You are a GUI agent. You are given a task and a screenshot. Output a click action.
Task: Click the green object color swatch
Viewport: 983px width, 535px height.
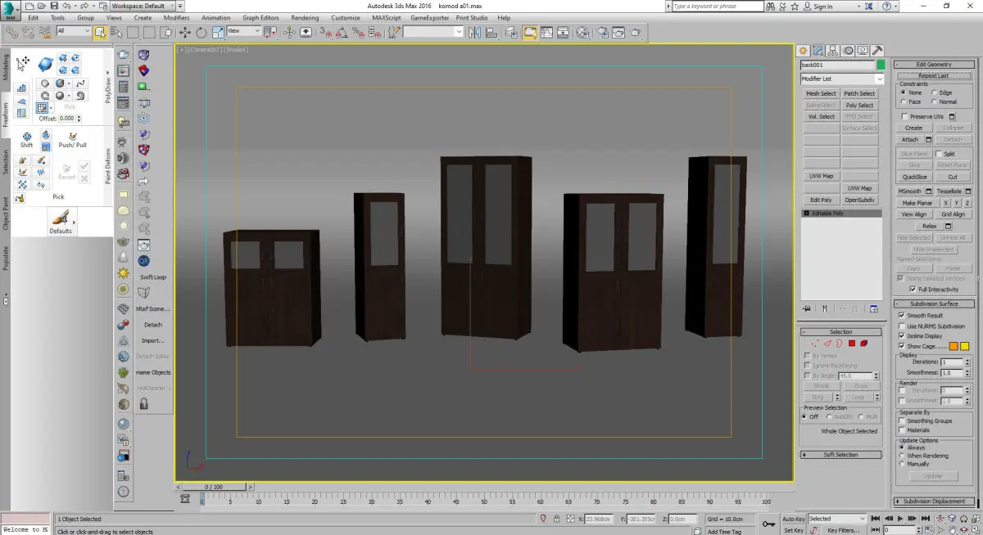(x=881, y=65)
